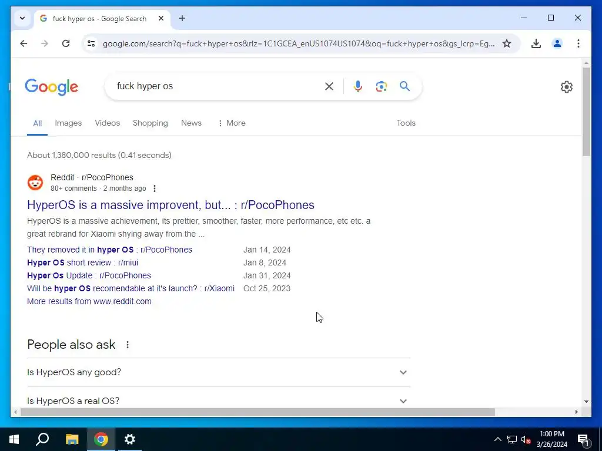Expand Is HyperOS a real OS question
Image resolution: width=602 pixels, height=451 pixels.
(x=219, y=400)
